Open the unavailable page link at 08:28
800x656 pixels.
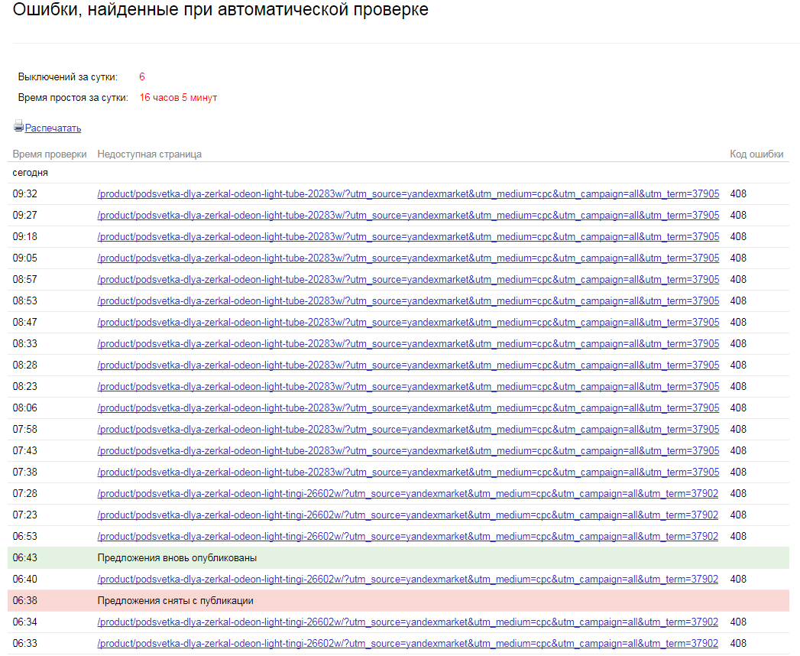[x=408, y=365]
